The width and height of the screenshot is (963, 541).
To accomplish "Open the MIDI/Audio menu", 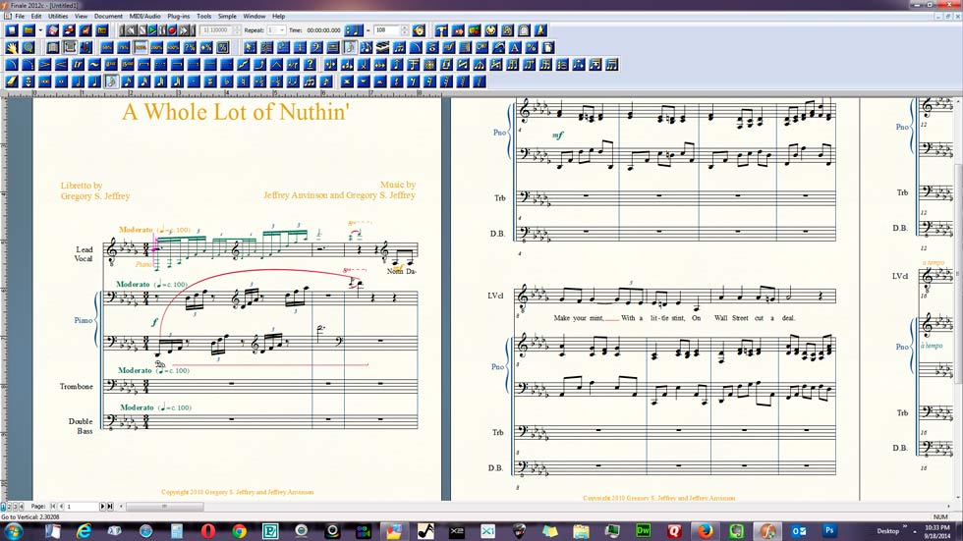I will [145, 16].
